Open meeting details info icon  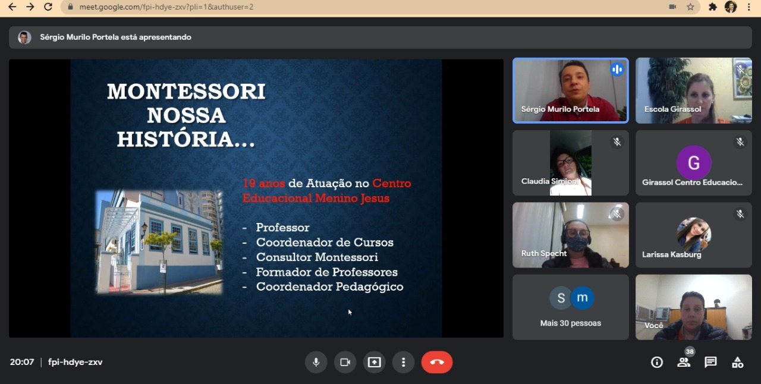657,362
